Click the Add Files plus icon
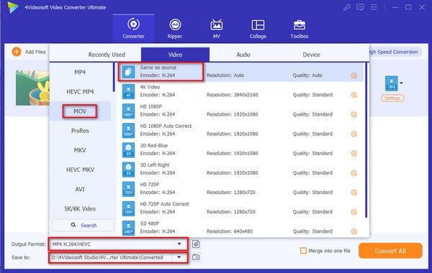The height and width of the screenshot is (273, 432). click(17, 52)
